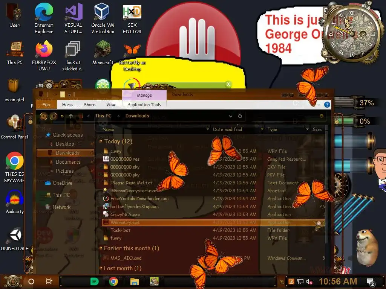Click the Manage contextual tab

point(144,95)
